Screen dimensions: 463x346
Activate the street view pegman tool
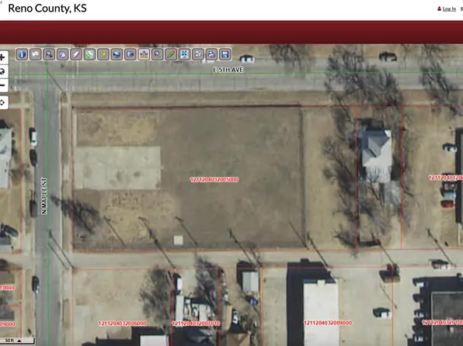pyautogui.click(x=103, y=54)
